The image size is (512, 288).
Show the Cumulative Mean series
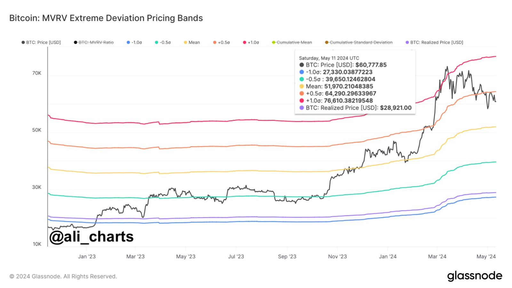(292, 42)
